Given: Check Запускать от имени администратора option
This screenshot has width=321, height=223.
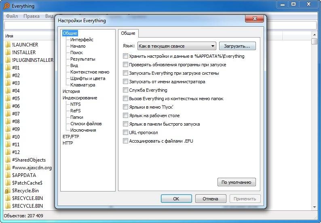Looking at the screenshot, I should pyautogui.click(x=125, y=82).
